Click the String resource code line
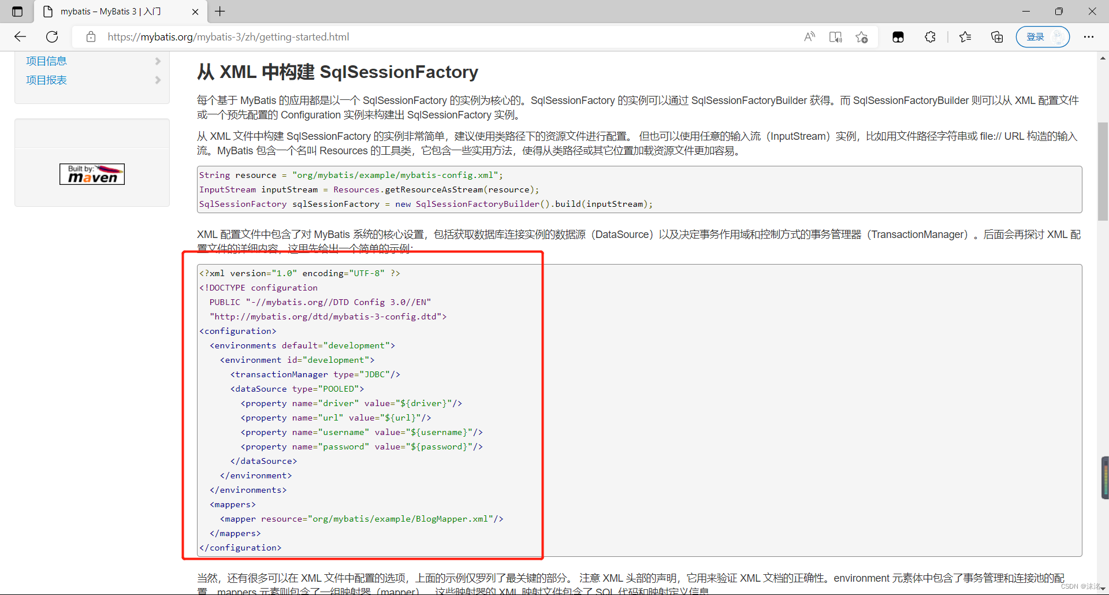The image size is (1109, 595). coord(351,175)
